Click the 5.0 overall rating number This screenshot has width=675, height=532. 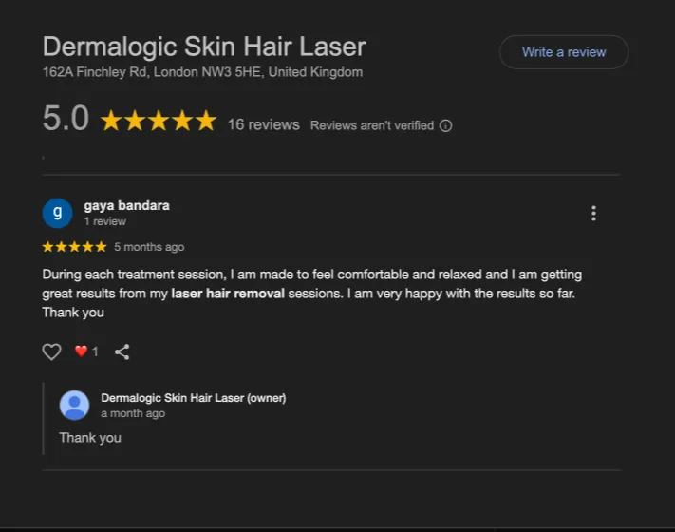point(66,118)
